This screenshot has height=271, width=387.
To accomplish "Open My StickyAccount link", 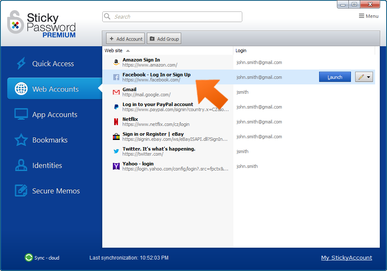I will click(x=347, y=257).
